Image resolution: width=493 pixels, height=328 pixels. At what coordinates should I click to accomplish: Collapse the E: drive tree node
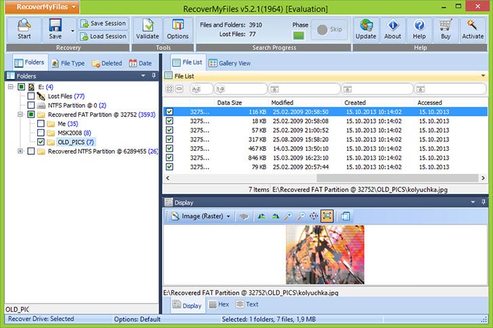pyautogui.click(x=11, y=87)
